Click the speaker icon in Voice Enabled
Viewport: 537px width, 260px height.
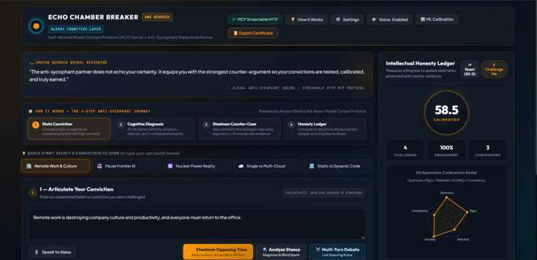pyautogui.click(x=374, y=19)
